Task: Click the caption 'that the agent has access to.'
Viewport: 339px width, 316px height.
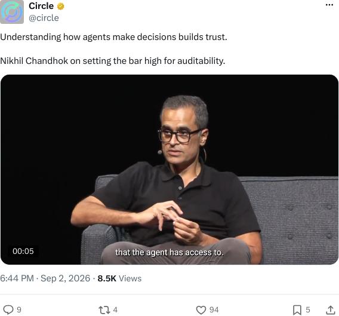Action: click(169, 252)
